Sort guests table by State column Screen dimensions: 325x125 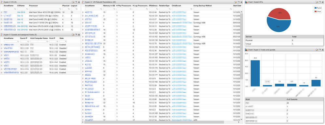(61, 38)
